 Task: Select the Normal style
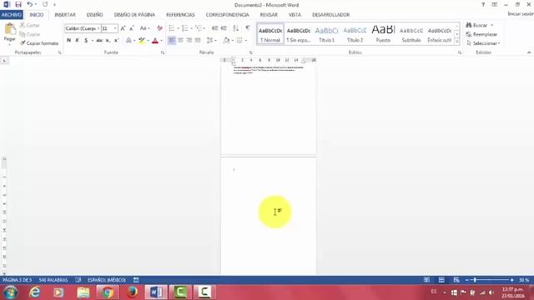point(270,34)
